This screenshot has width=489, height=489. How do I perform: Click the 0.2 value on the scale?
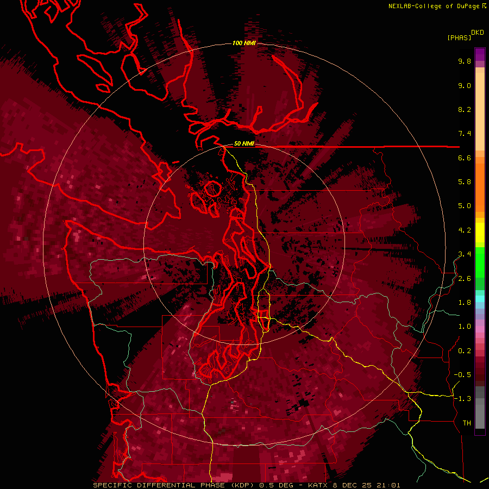point(465,351)
